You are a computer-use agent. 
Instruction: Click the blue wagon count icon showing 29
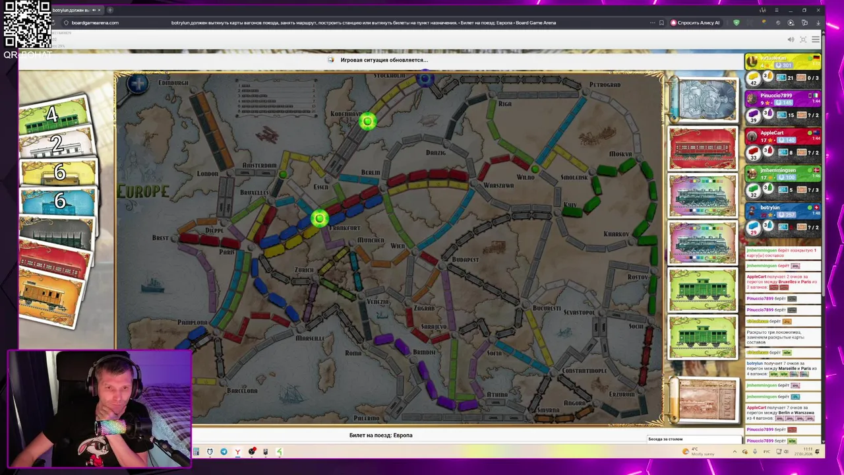click(x=754, y=228)
